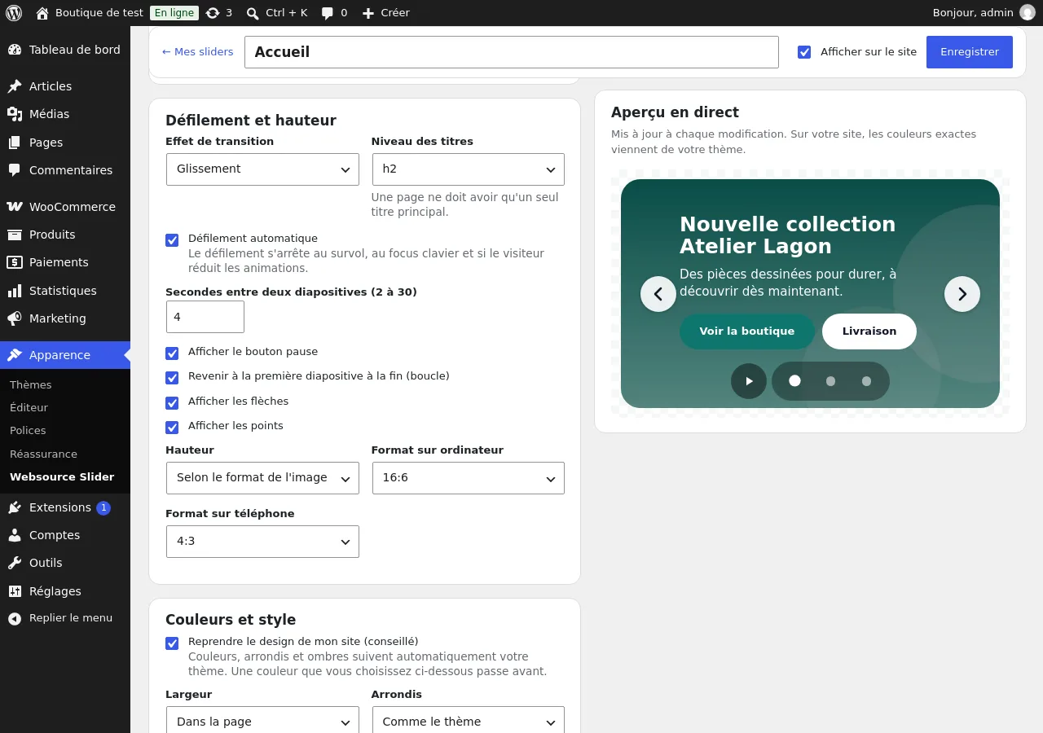The image size is (1043, 733).
Task: Go back via Mes sliders link
Action: (197, 52)
